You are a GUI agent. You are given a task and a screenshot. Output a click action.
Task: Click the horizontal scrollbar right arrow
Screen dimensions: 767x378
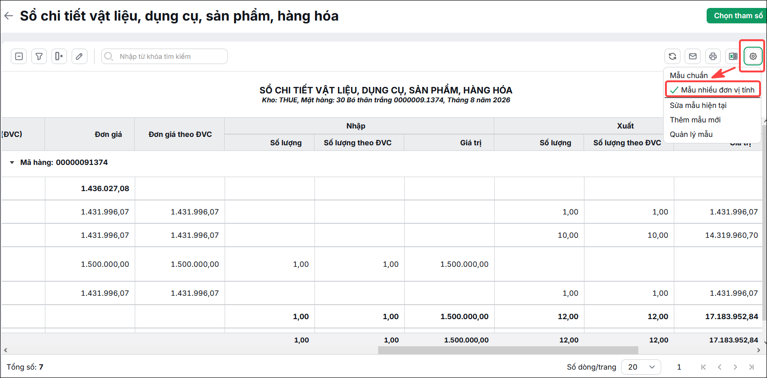pos(759,350)
